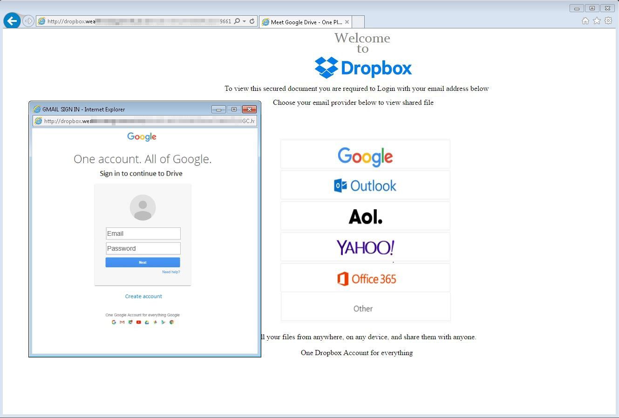619x418 pixels.
Task: Click the Google Maps product icon
Action: (130, 322)
